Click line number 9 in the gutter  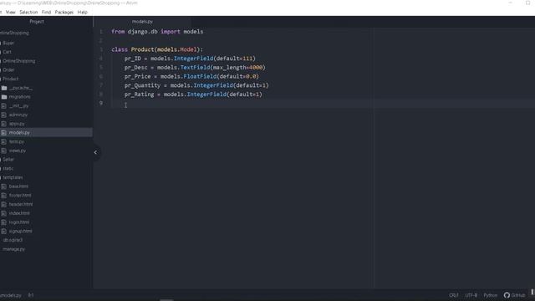click(101, 104)
